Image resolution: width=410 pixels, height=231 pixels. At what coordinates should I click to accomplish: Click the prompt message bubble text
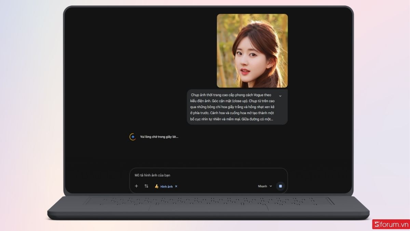pos(232,107)
